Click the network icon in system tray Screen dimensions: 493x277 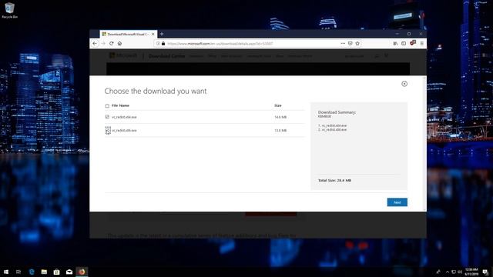[454, 272]
